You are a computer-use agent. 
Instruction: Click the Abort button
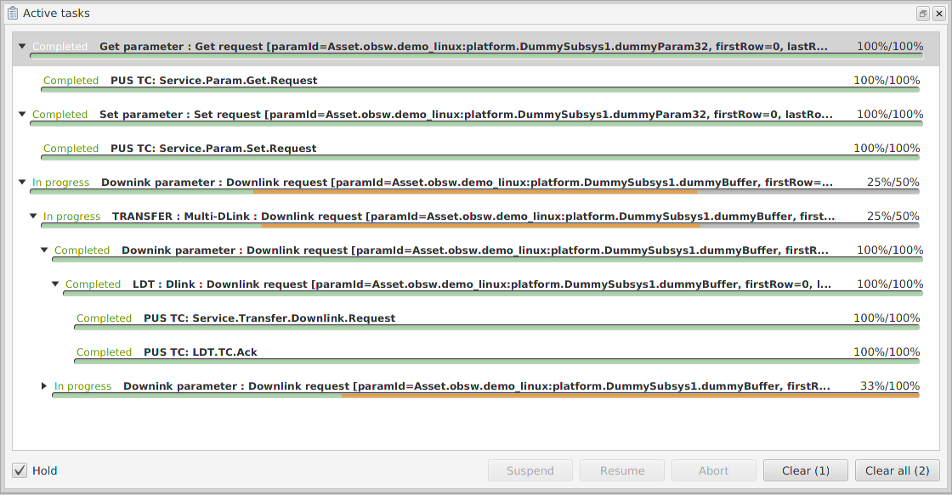(713, 470)
